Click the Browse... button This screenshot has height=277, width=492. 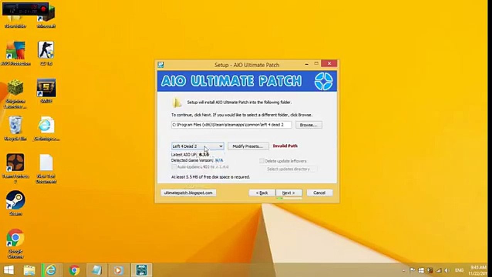click(x=308, y=125)
